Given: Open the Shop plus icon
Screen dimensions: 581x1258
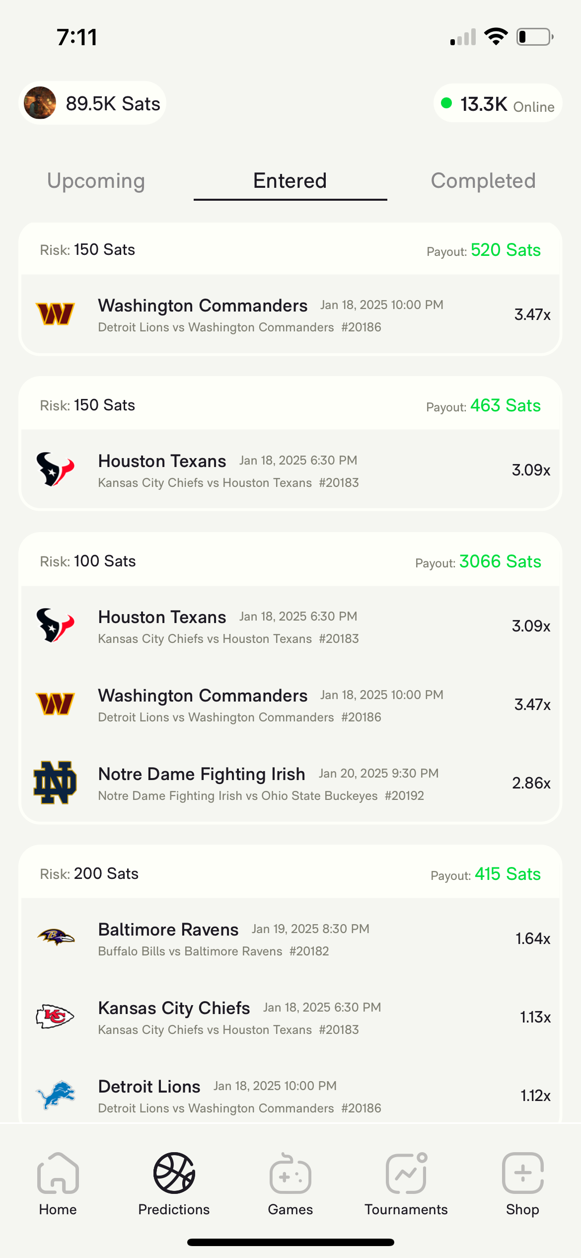Looking at the screenshot, I should [x=522, y=1173].
